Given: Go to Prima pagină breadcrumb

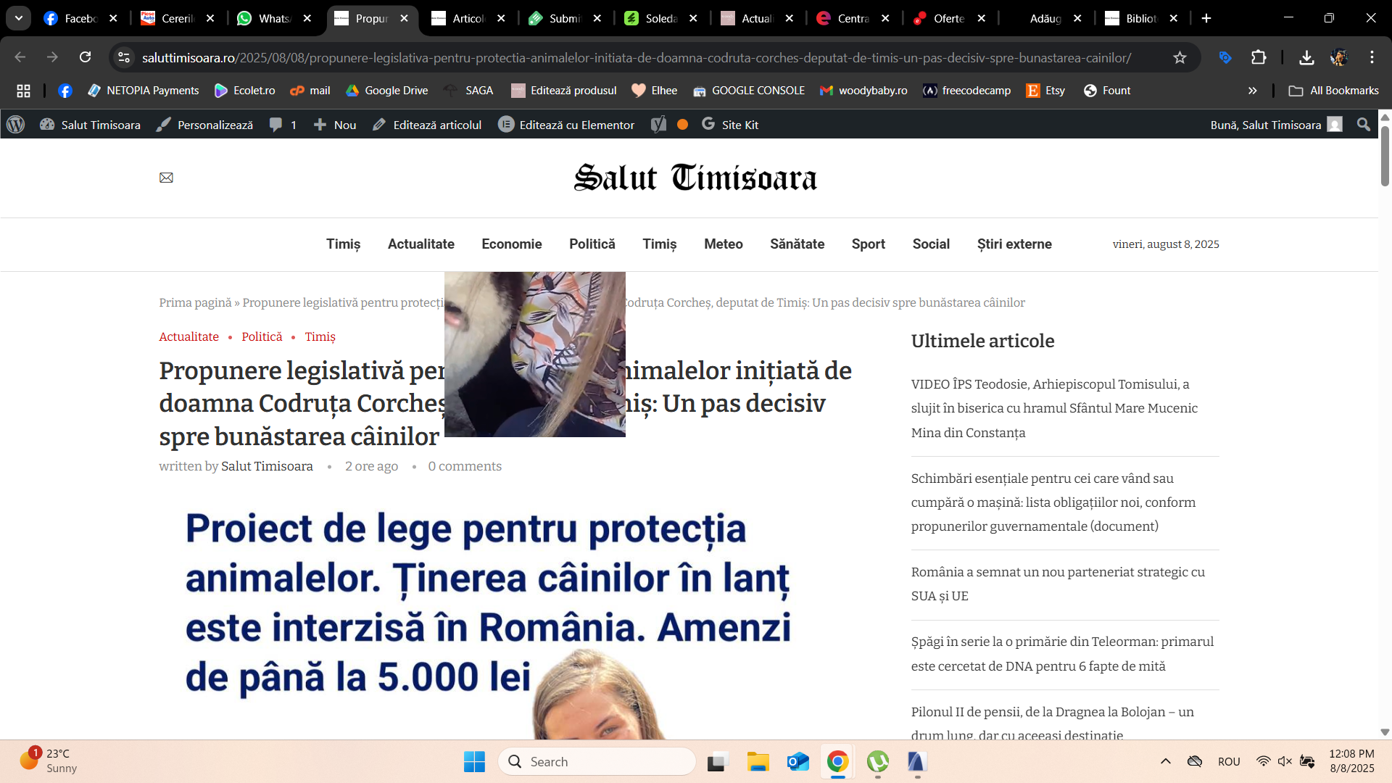Looking at the screenshot, I should pyautogui.click(x=195, y=302).
